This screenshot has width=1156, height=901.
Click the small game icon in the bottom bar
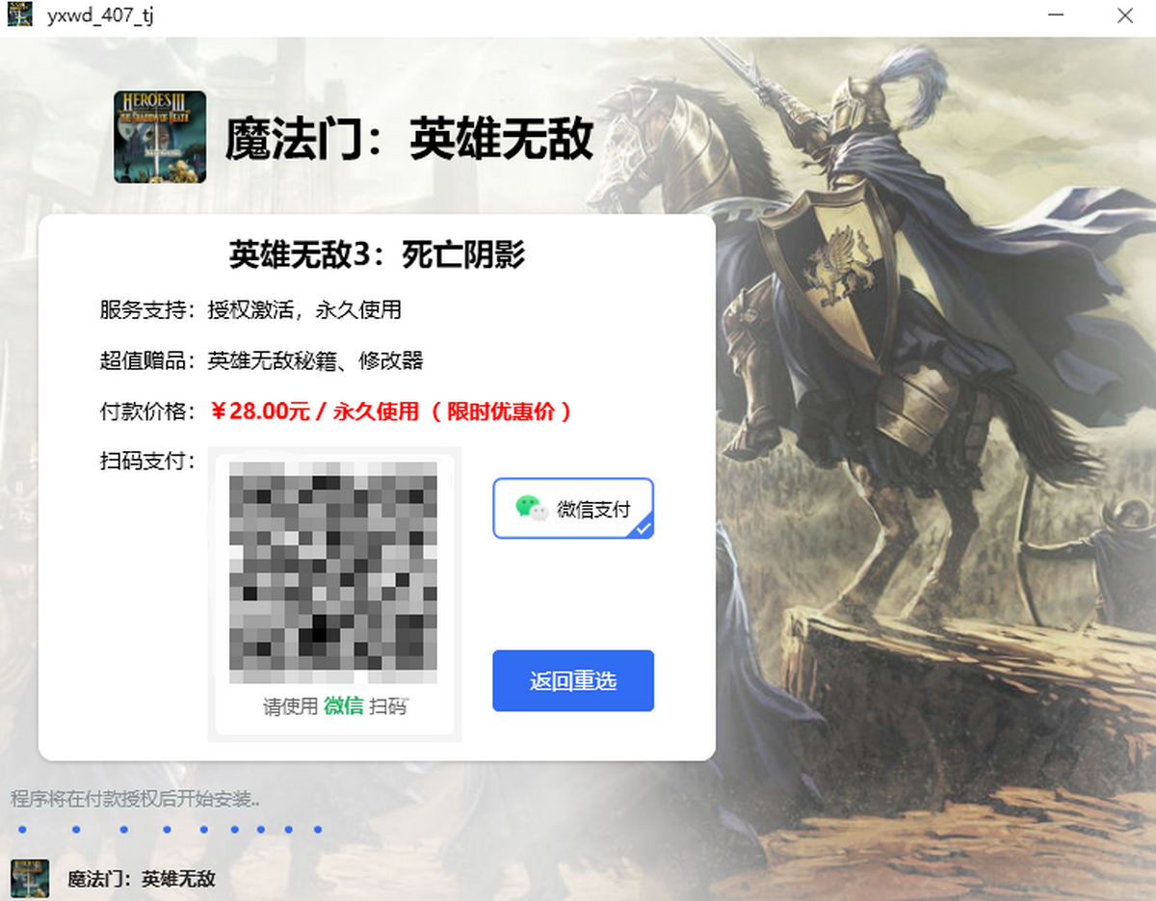tap(30, 879)
